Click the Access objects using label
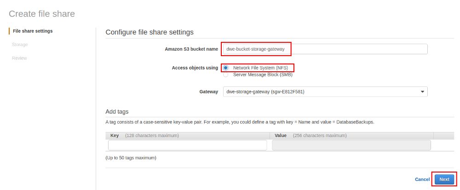Screen dimensions: 460x190 pos(195,68)
